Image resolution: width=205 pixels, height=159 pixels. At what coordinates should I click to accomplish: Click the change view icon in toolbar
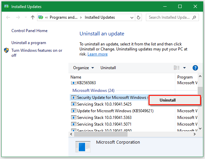click(177, 68)
